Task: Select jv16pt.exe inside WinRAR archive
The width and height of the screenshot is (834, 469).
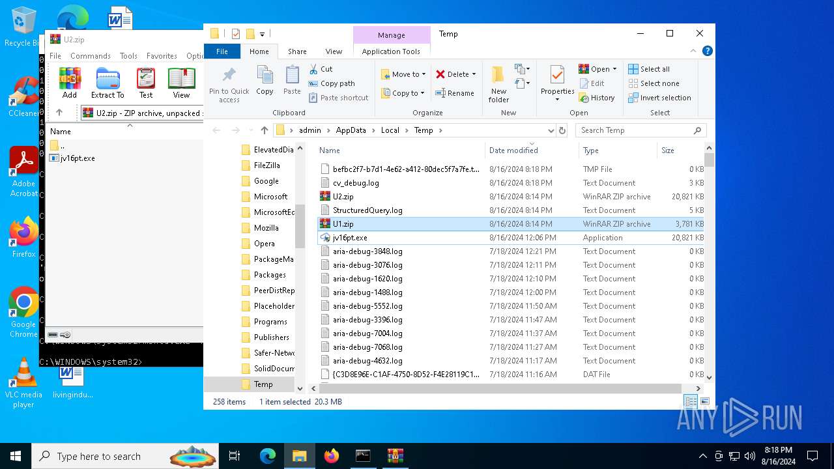Action: [78, 158]
